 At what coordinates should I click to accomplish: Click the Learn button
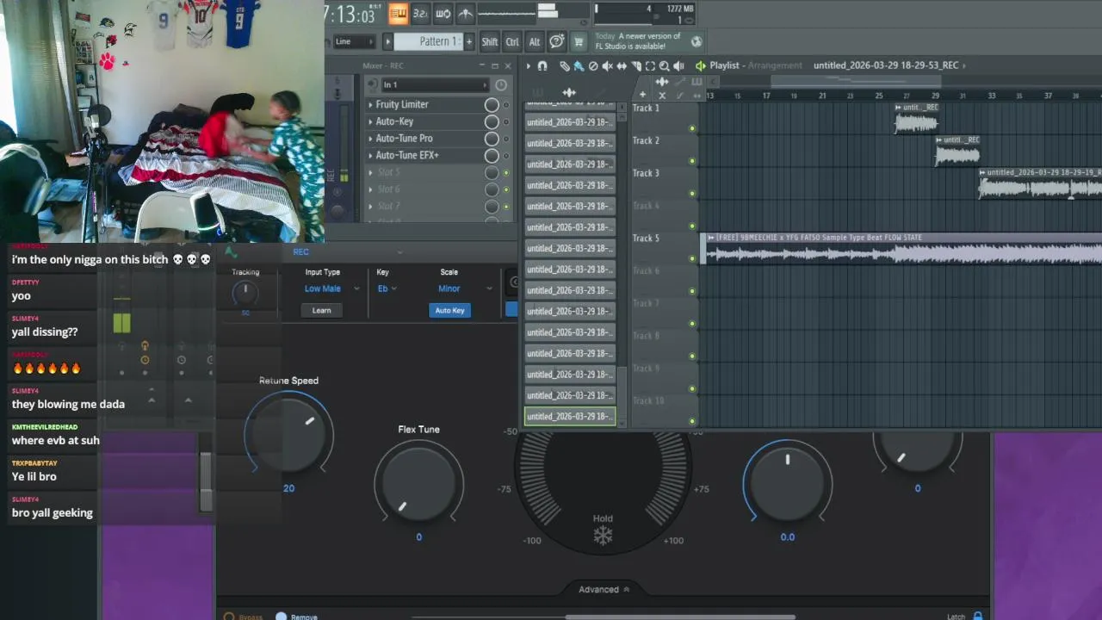click(321, 310)
